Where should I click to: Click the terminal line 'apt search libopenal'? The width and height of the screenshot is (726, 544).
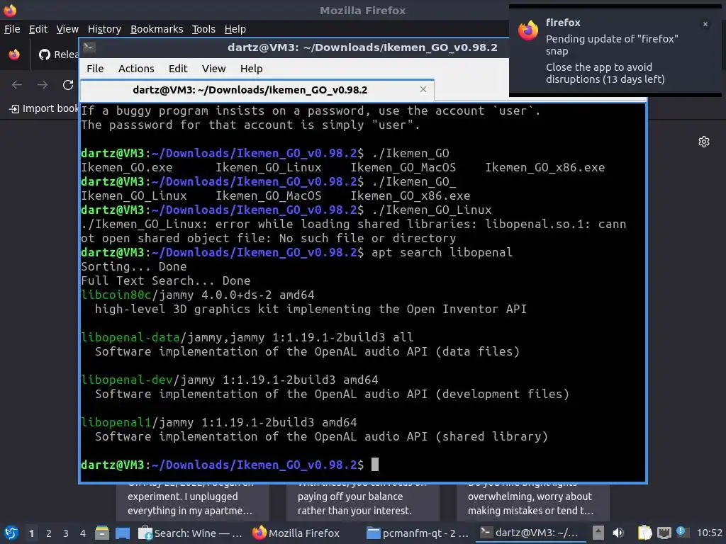tap(442, 252)
